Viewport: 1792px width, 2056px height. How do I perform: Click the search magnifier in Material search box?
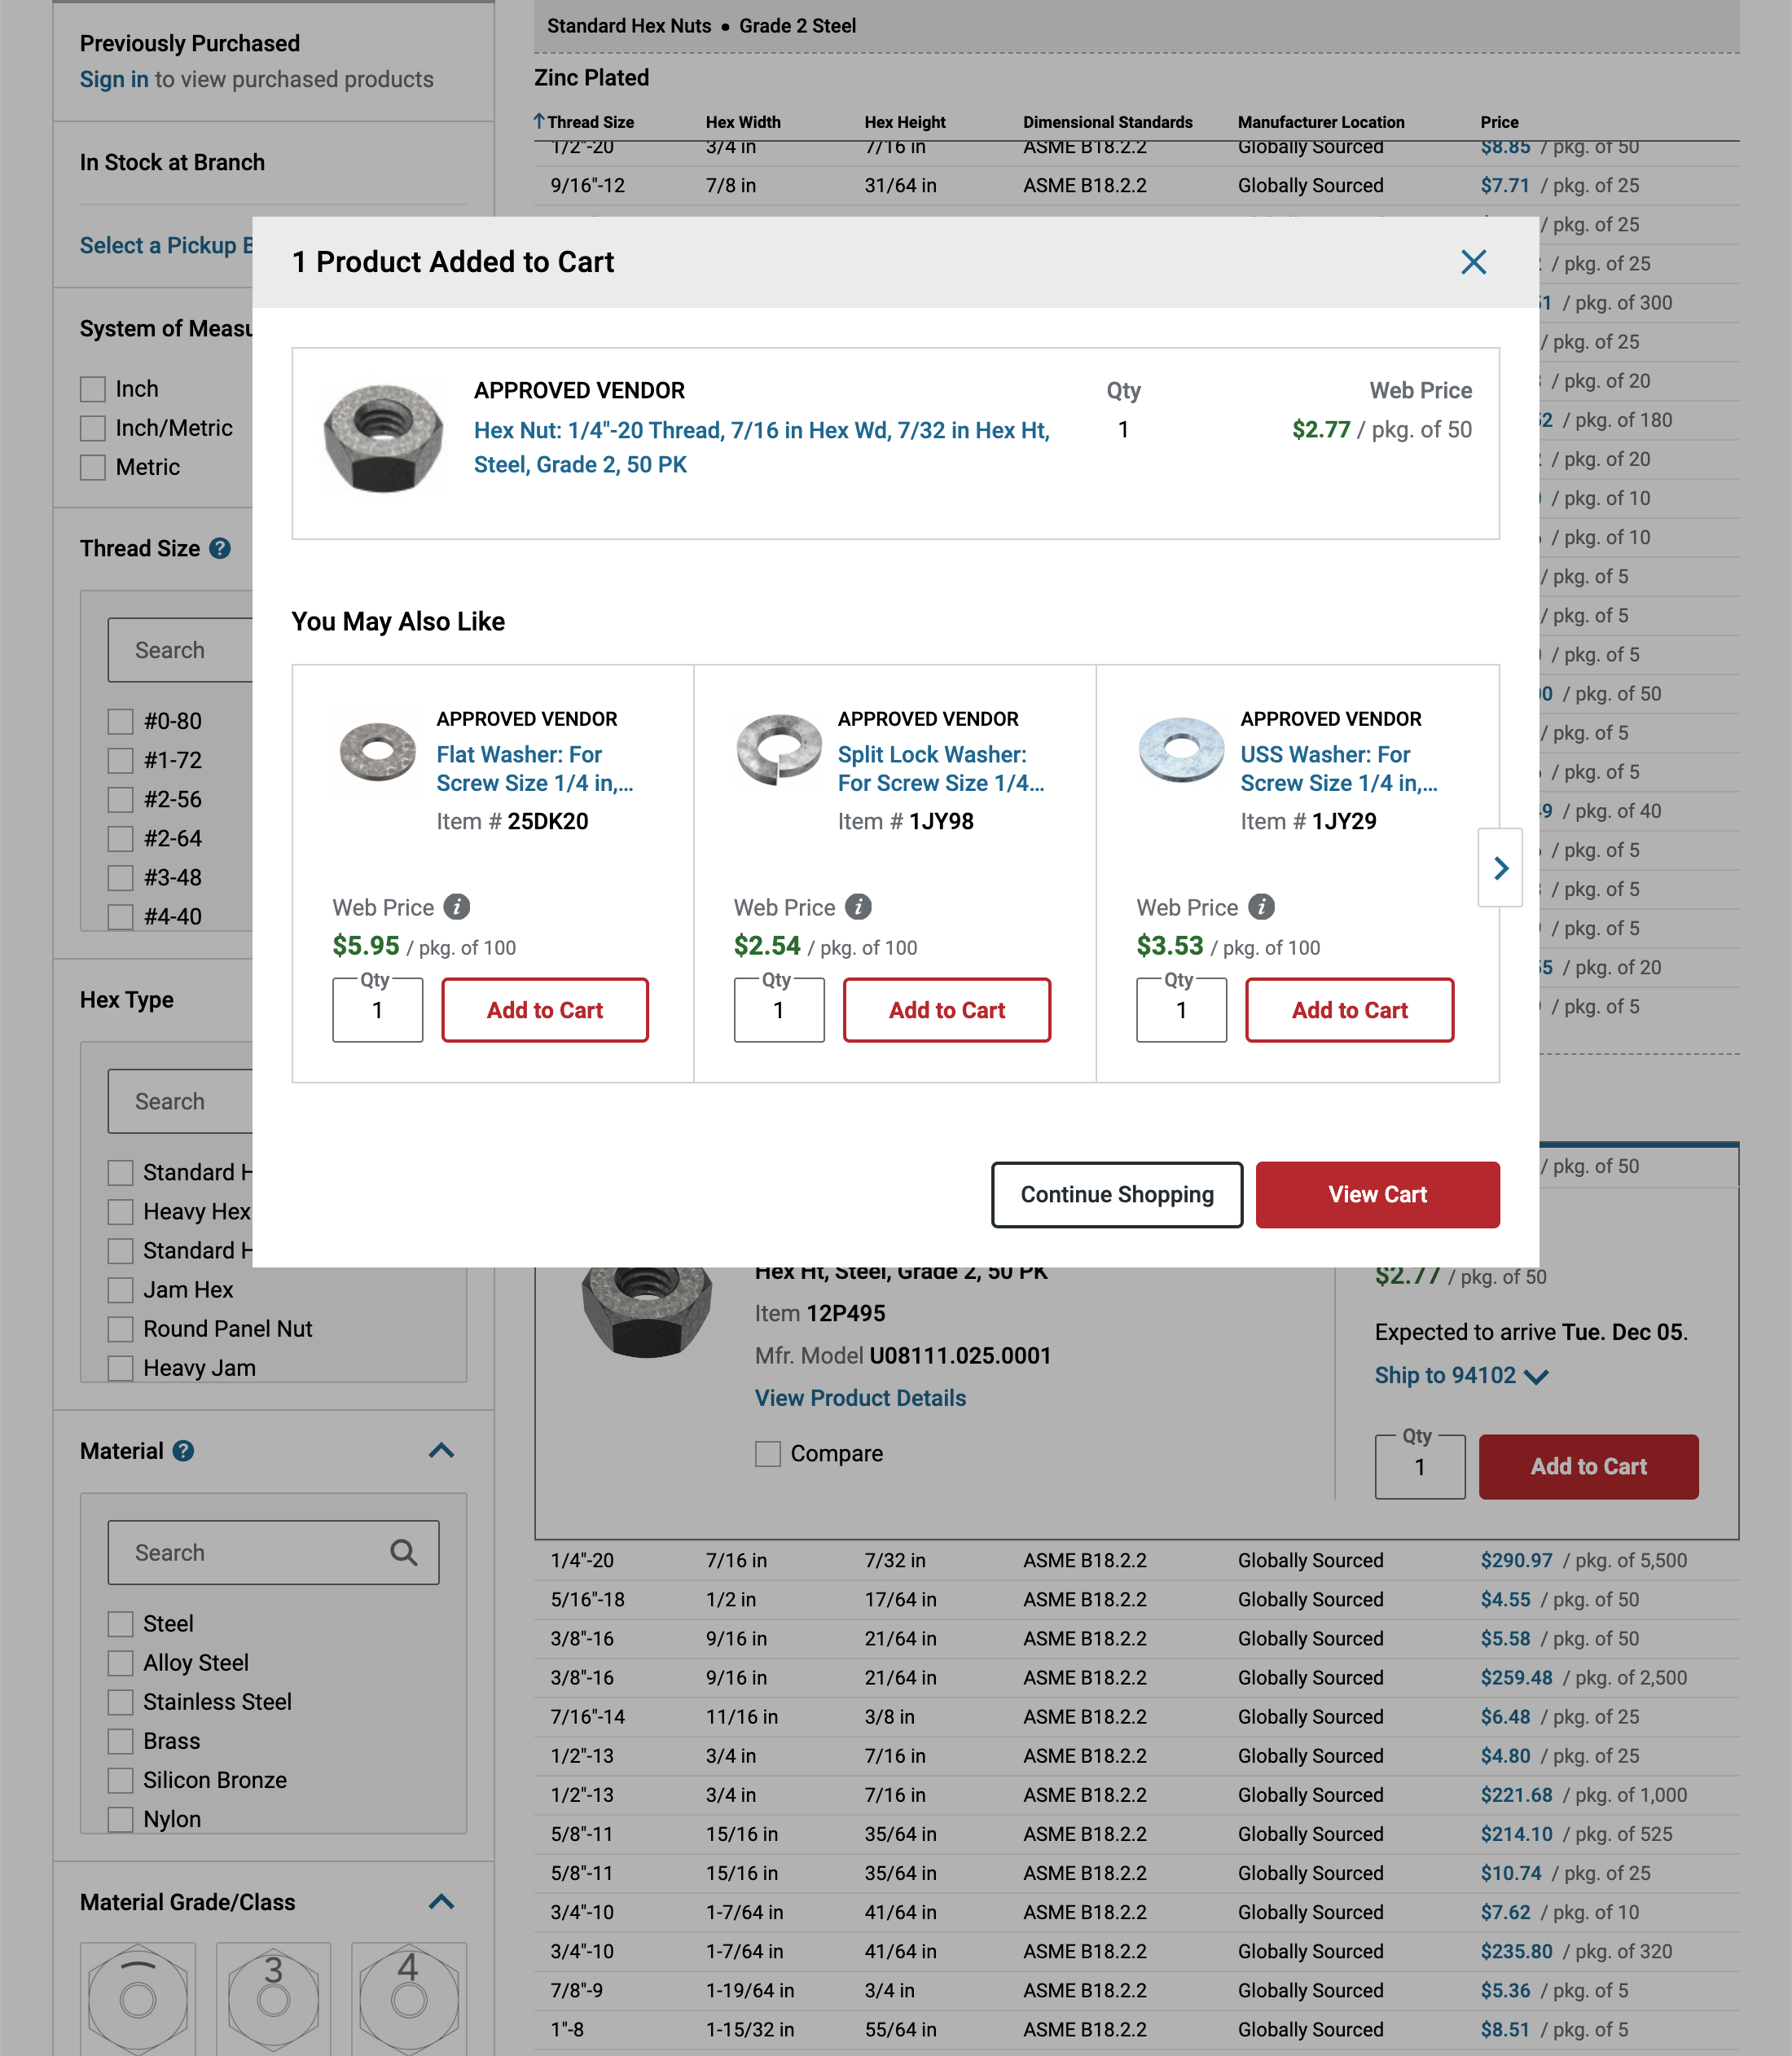(404, 1552)
